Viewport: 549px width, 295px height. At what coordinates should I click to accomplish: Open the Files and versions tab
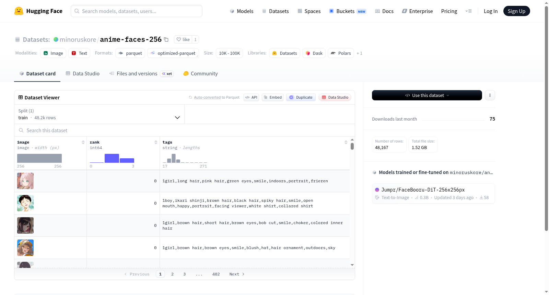[x=141, y=74]
